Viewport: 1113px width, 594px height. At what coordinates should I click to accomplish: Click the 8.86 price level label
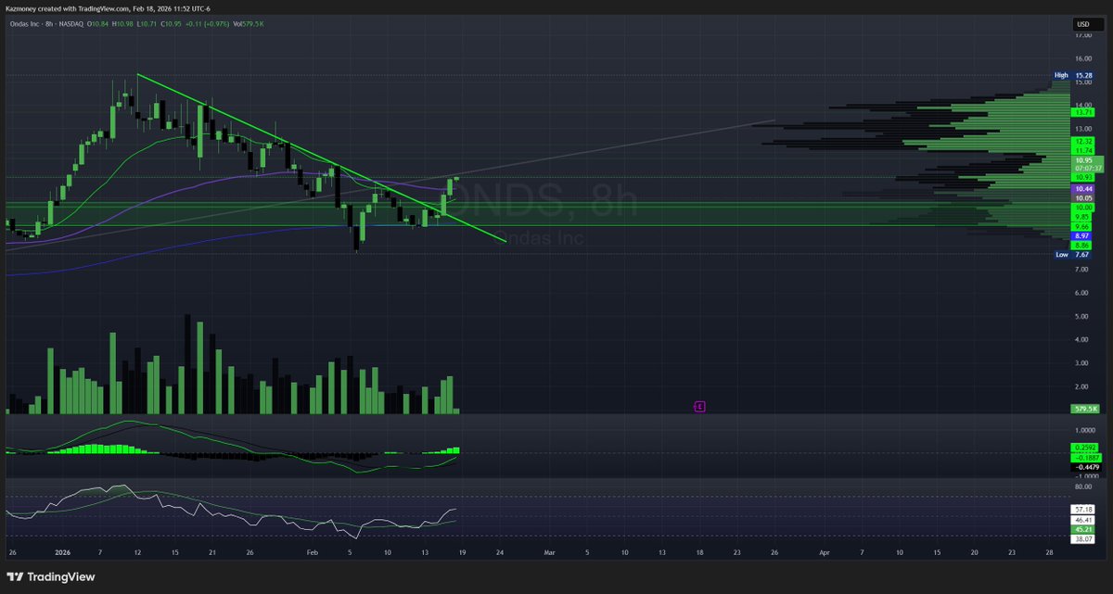pyautogui.click(x=1081, y=246)
